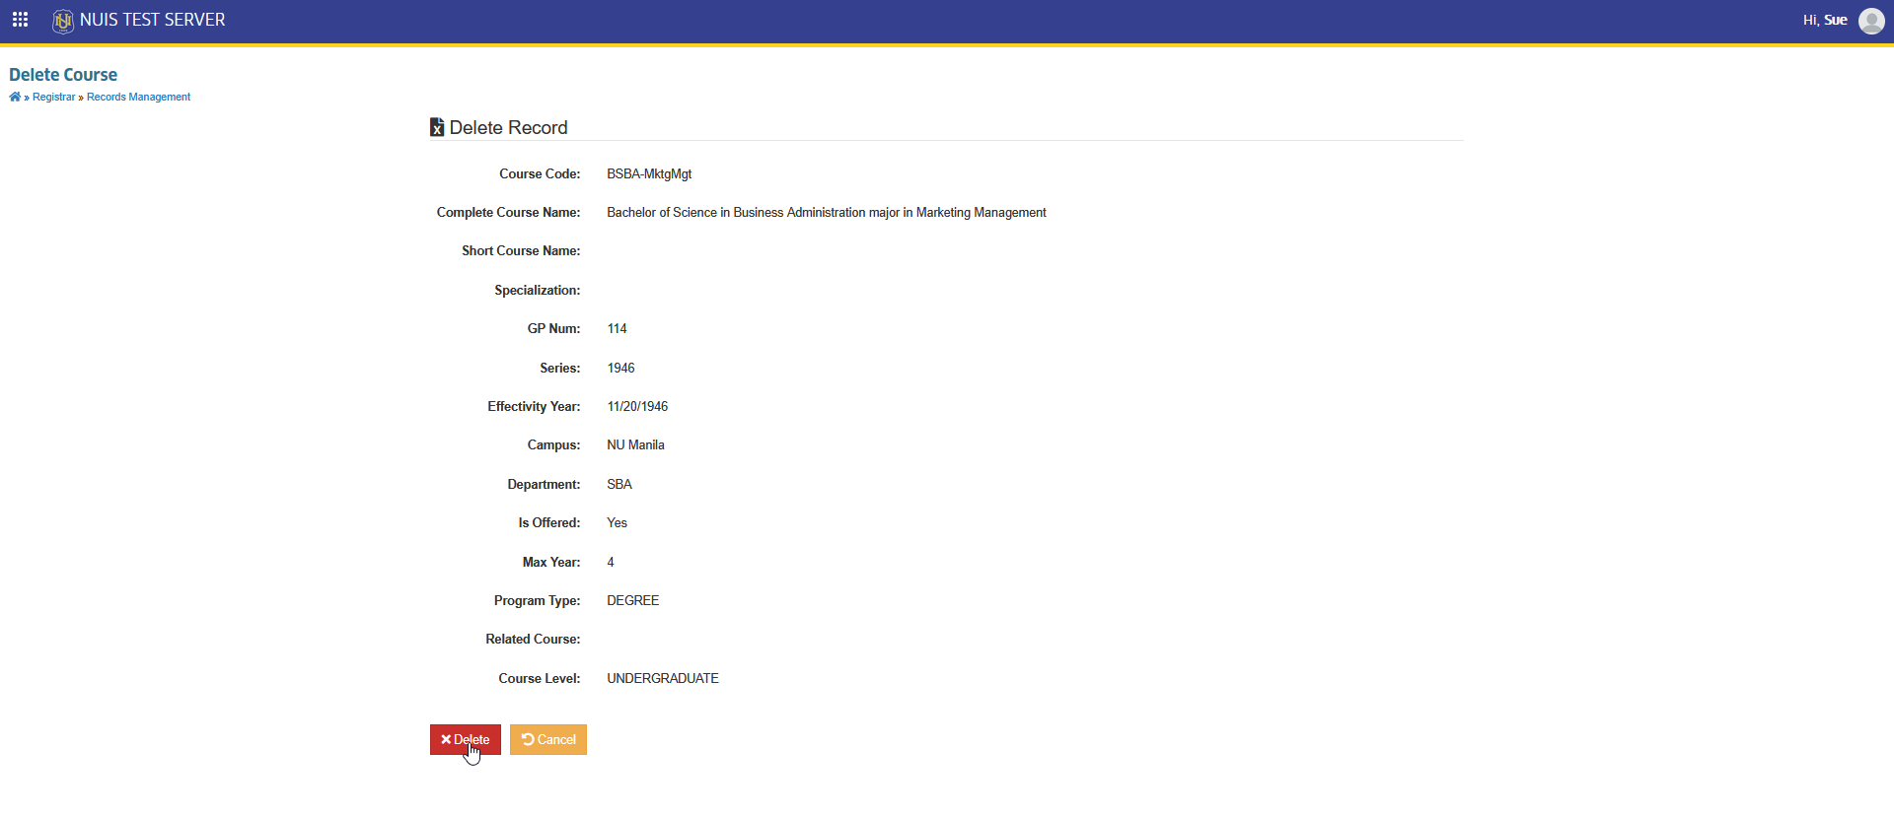Click the complete course name value

(x=827, y=212)
